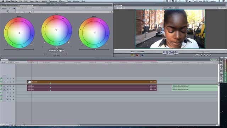Screen dimensions: 227x128
Task: Enable the filter checkbox beside Numeric button
Action: pos(10,9)
